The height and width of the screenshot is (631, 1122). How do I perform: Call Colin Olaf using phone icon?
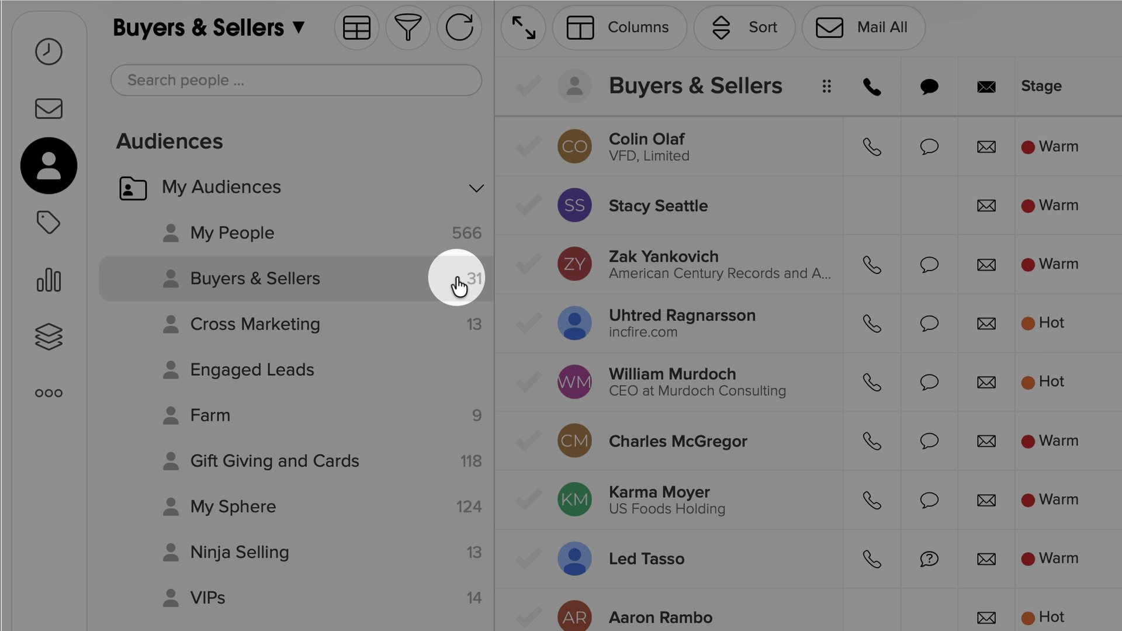click(872, 147)
